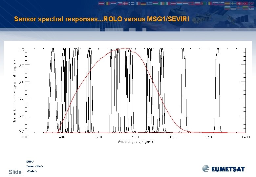Select the 'Issue <No.>' footer text
Image resolution: width=256 pixels, height=177 pixels.
(34, 166)
